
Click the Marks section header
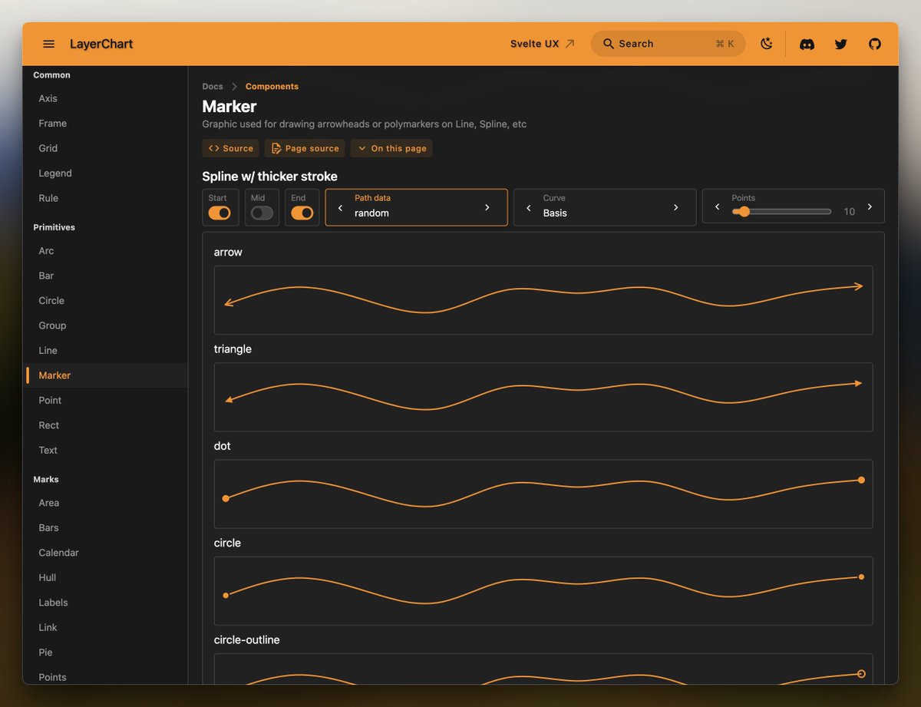(46, 479)
